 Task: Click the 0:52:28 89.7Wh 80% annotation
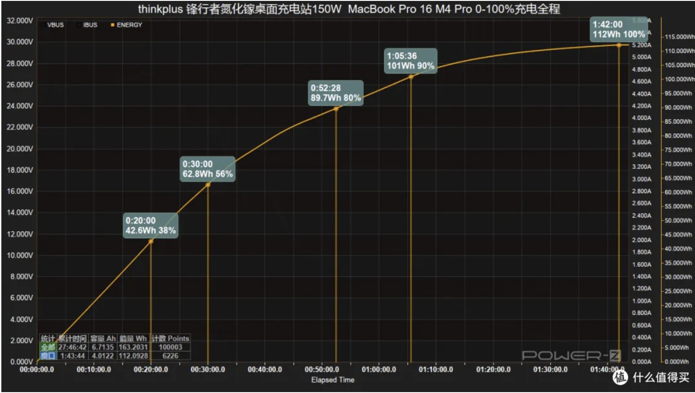[x=335, y=93]
